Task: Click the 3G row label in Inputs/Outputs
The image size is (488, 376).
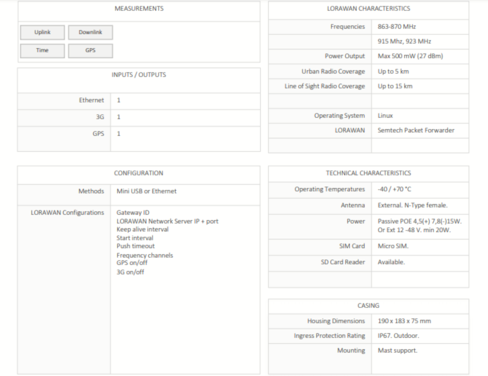Action: pyautogui.click(x=100, y=117)
